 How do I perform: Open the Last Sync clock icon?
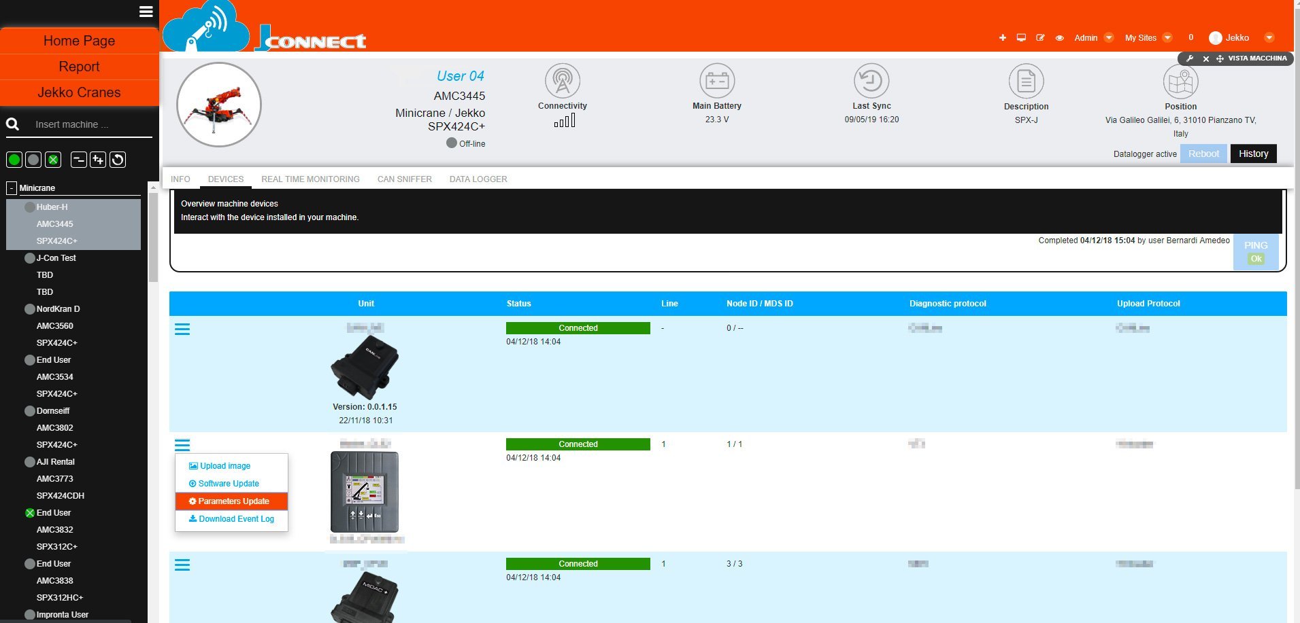[871, 81]
